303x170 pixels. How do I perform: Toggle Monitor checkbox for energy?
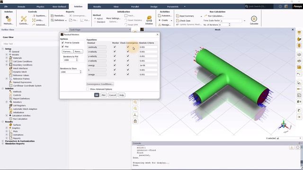(115, 65)
